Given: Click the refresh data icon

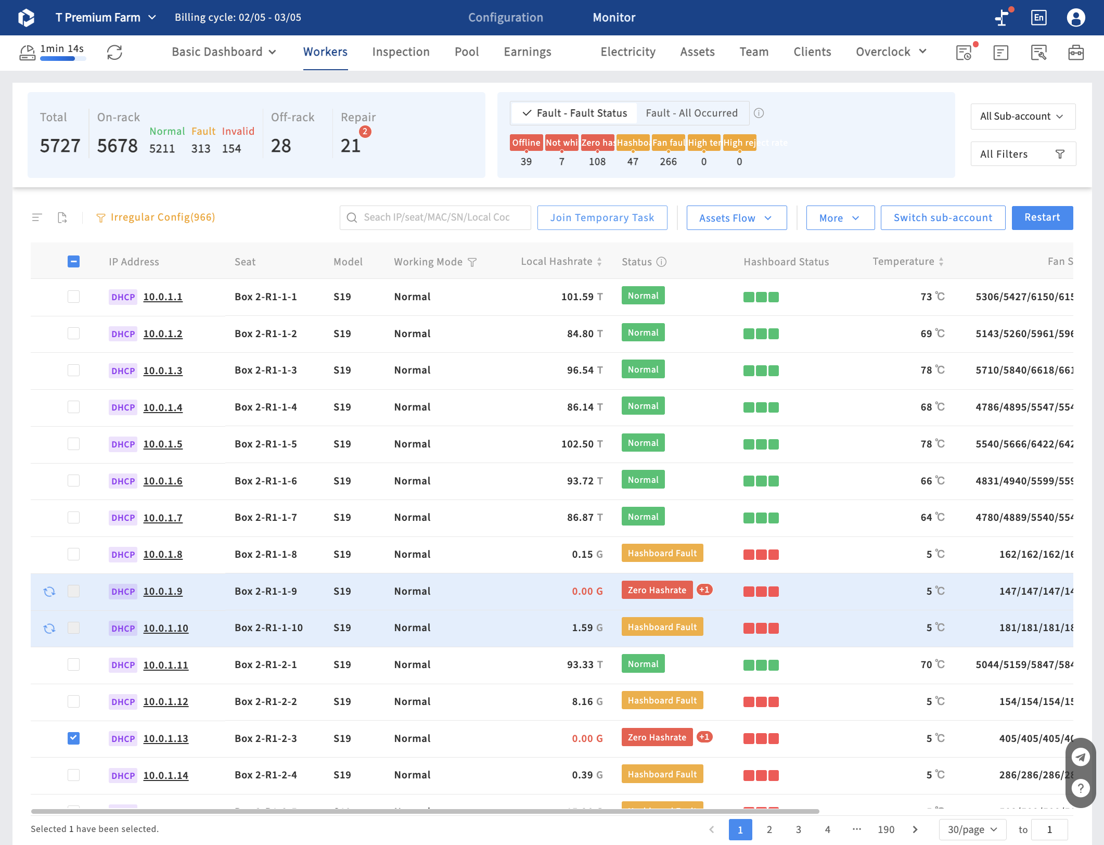Looking at the screenshot, I should 114,52.
